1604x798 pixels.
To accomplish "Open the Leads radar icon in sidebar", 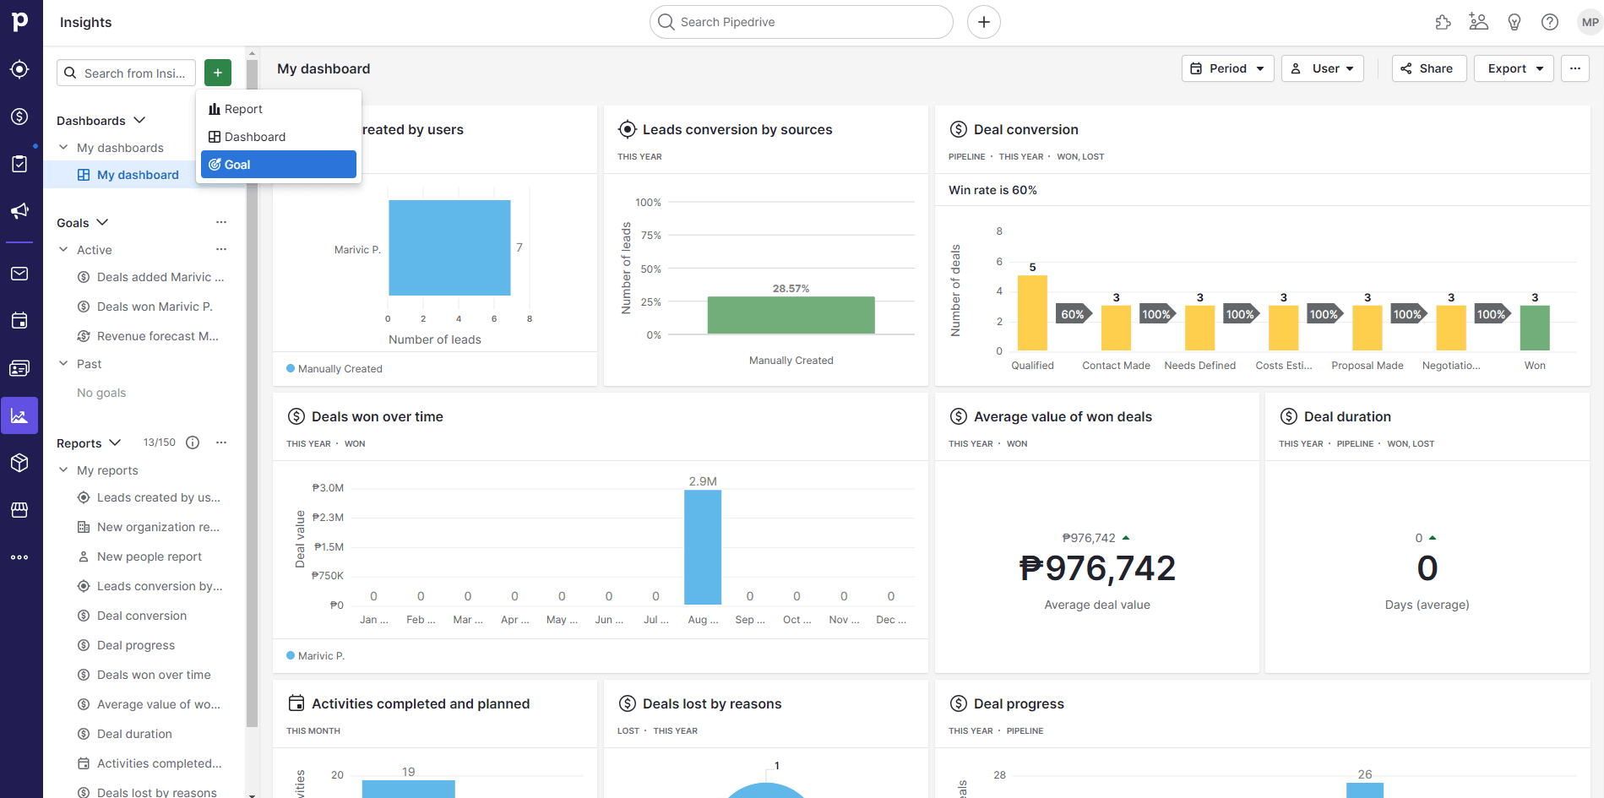I will pos(19,69).
